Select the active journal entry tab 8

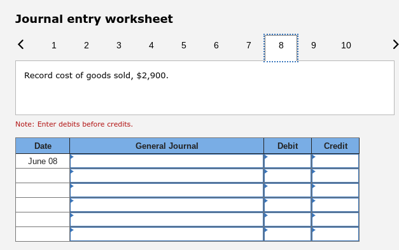click(281, 48)
